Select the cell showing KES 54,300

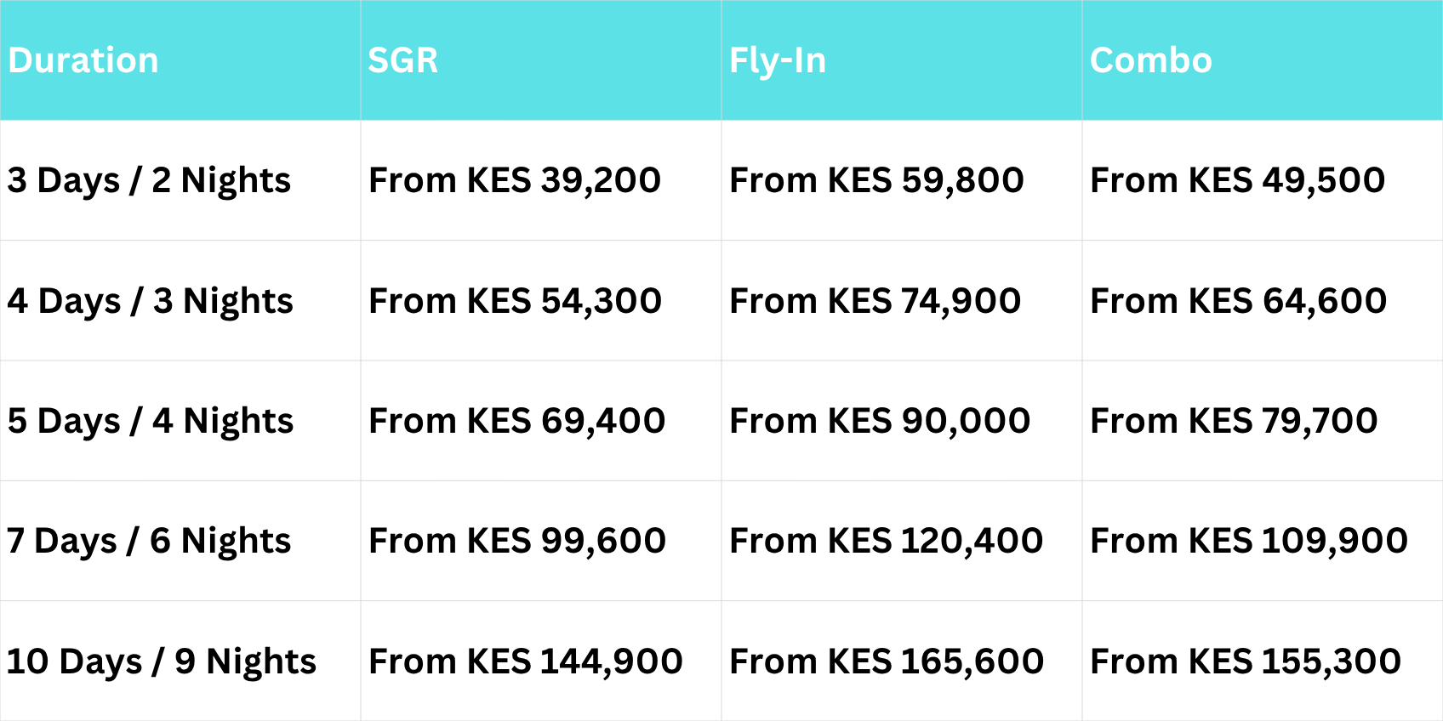point(515,301)
